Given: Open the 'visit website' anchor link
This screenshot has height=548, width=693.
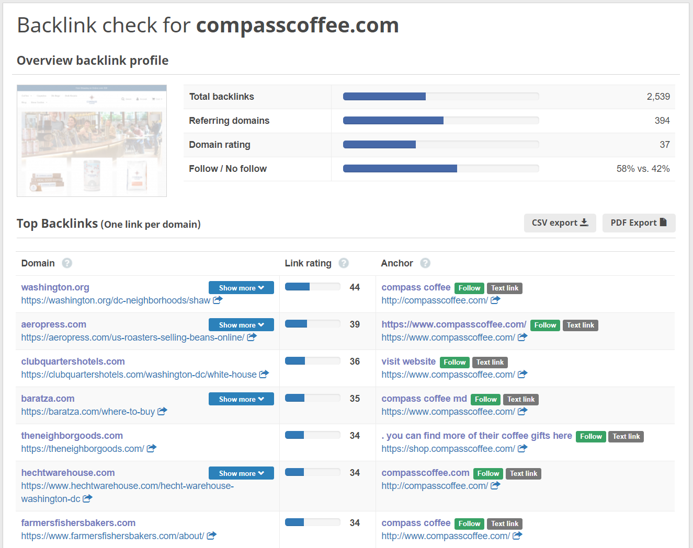Looking at the screenshot, I should click(x=408, y=361).
